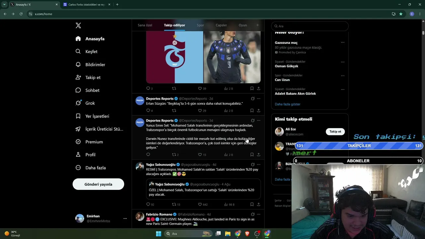Viewport: 425px width, 239px height.
Task: Open Yer İşaretleri bookmarks page
Action: [x=92, y=116]
